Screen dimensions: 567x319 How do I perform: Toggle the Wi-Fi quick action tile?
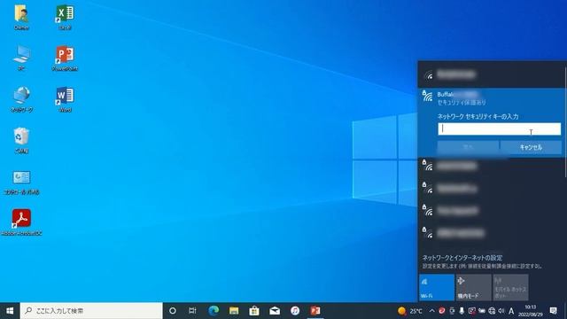click(x=437, y=287)
